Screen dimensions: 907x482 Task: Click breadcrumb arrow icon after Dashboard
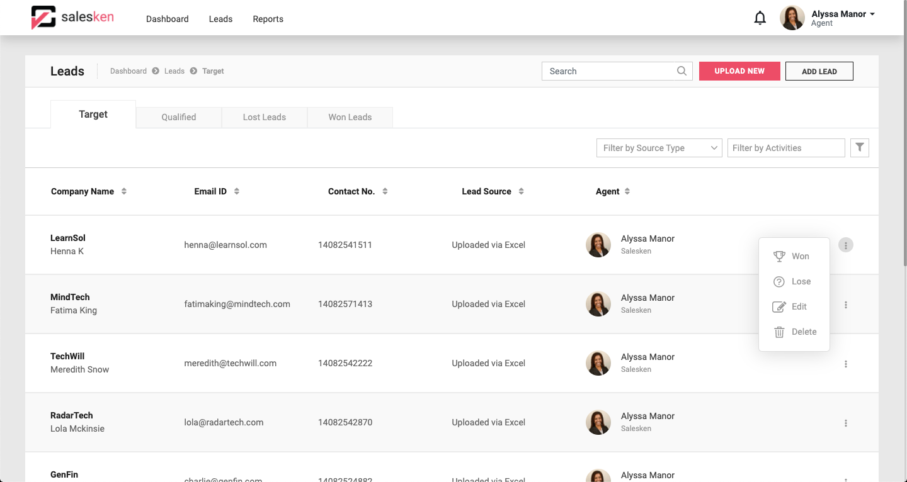click(155, 71)
